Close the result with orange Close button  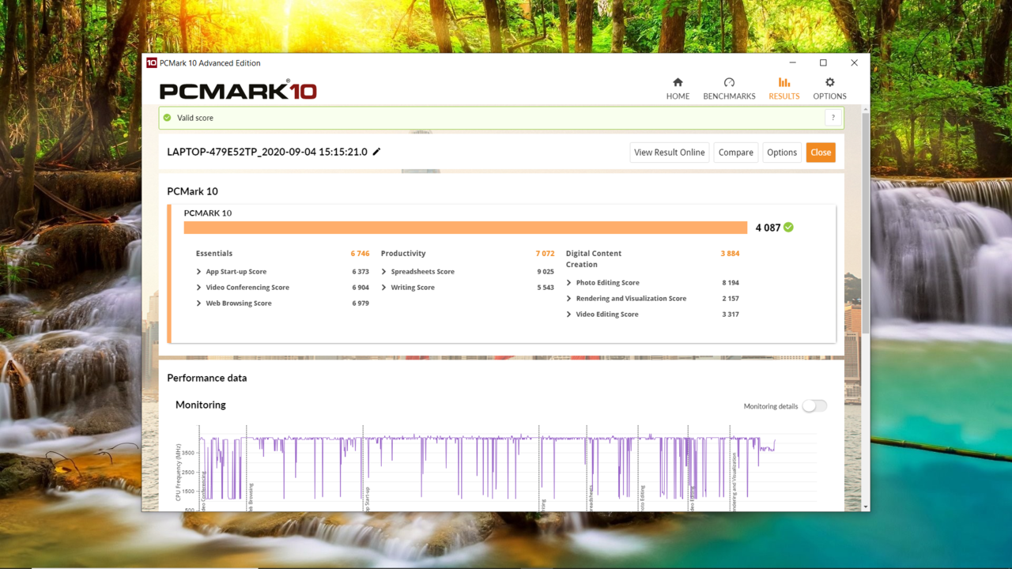(821, 153)
